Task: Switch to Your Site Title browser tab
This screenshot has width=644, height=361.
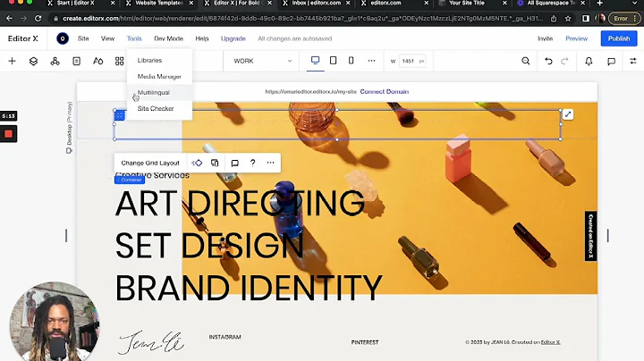Action: pyautogui.click(x=467, y=4)
